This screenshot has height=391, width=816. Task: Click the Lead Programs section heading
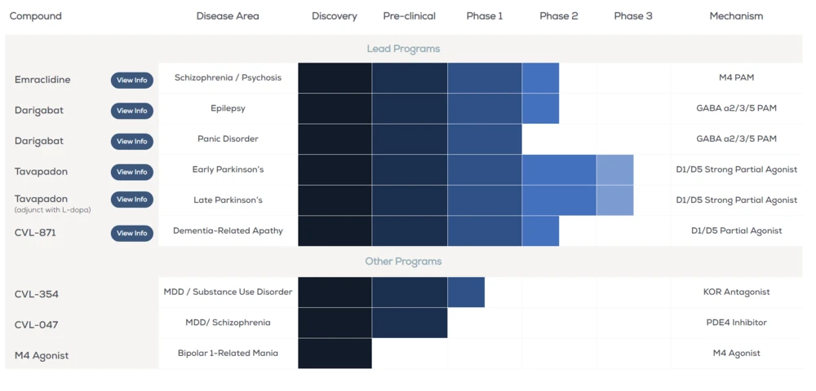[x=403, y=49]
